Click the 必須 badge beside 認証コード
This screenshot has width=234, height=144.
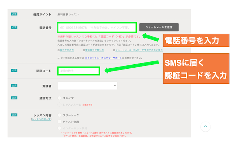14,71
